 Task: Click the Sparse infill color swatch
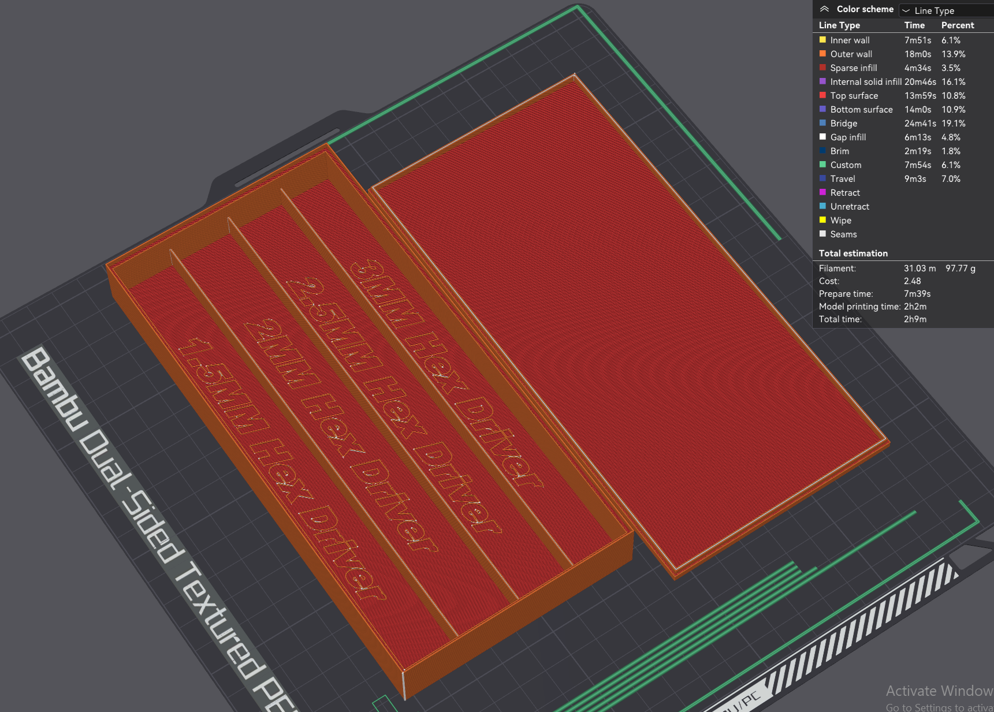tap(822, 68)
